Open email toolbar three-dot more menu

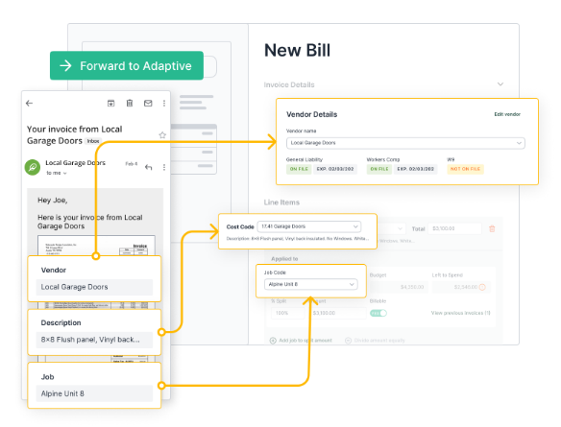(x=164, y=104)
